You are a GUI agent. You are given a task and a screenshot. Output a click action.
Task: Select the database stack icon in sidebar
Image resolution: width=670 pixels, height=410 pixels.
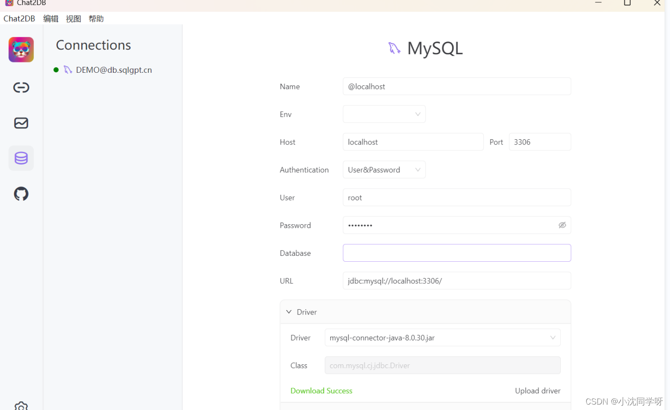pos(21,158)
